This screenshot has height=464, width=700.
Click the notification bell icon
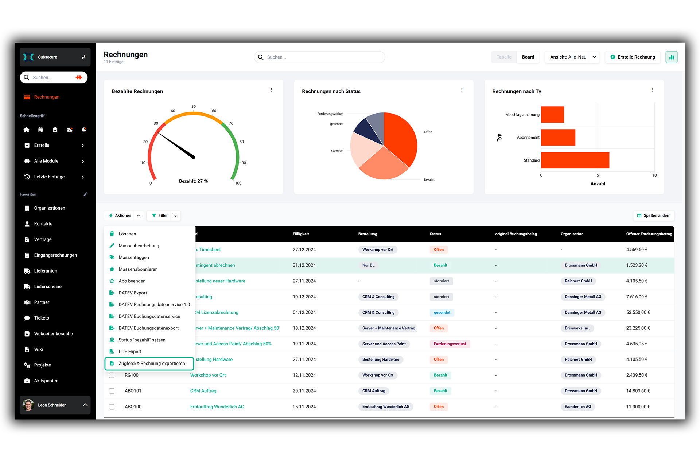[x=84, y=130]
